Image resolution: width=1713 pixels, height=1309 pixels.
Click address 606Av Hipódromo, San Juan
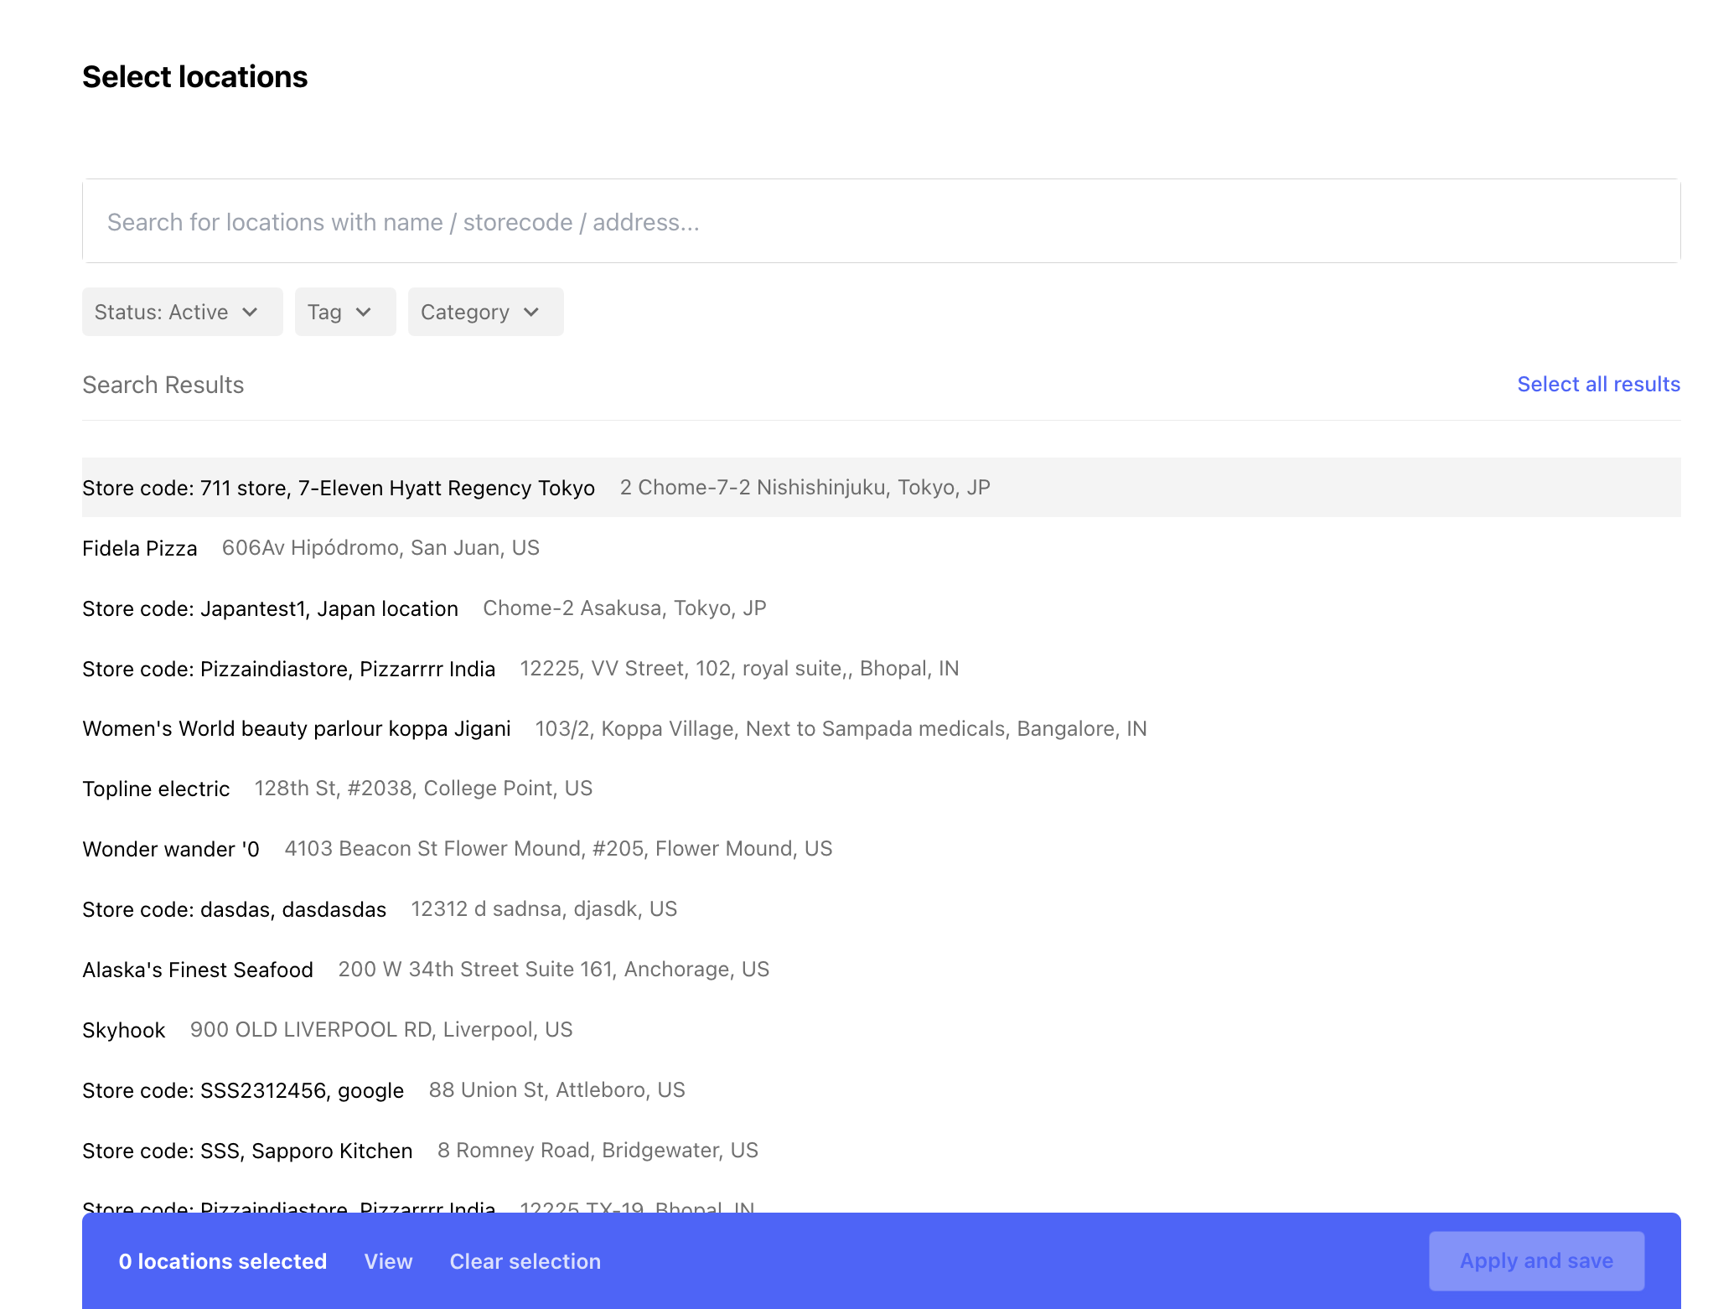(380, 548)
